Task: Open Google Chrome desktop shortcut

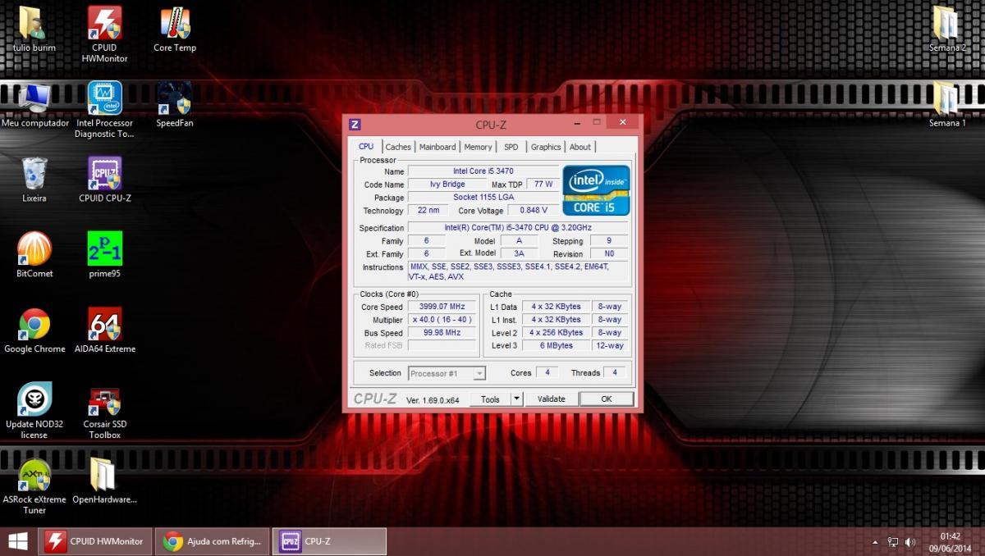Action: 34,330
